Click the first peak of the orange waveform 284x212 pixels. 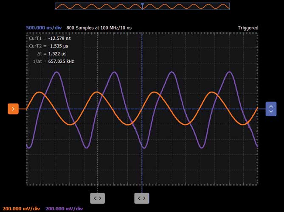click(x=39, y=92)
